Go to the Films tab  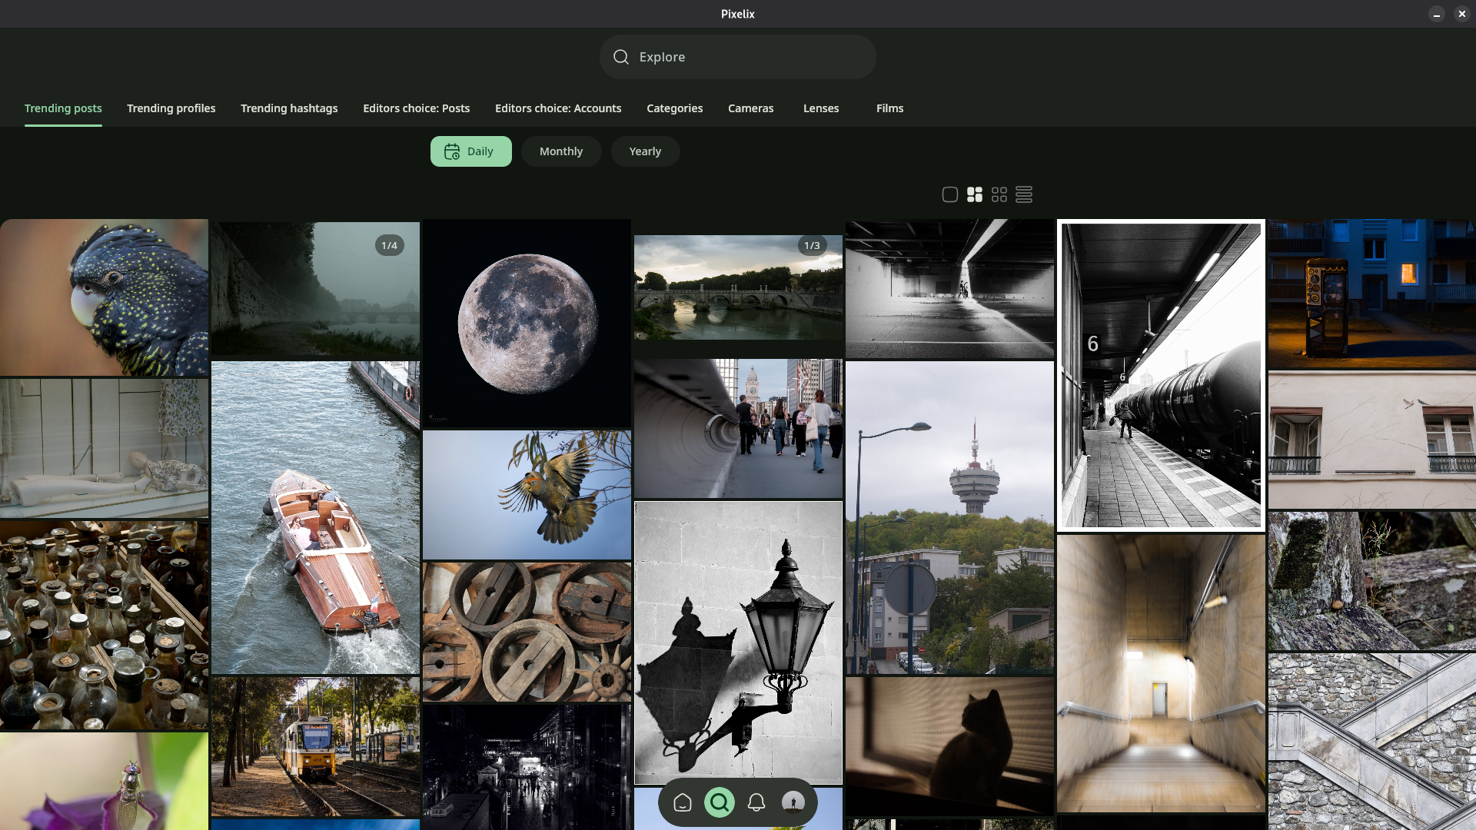click(890, 108)
